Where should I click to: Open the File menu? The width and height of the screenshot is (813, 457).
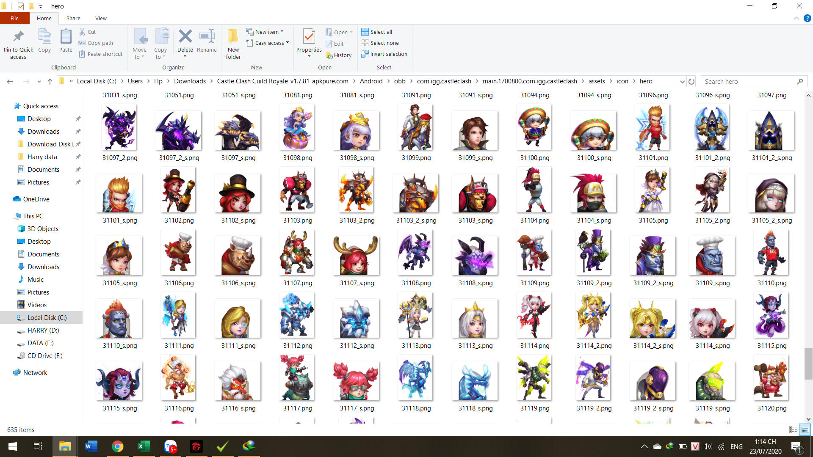coord(14,19)
